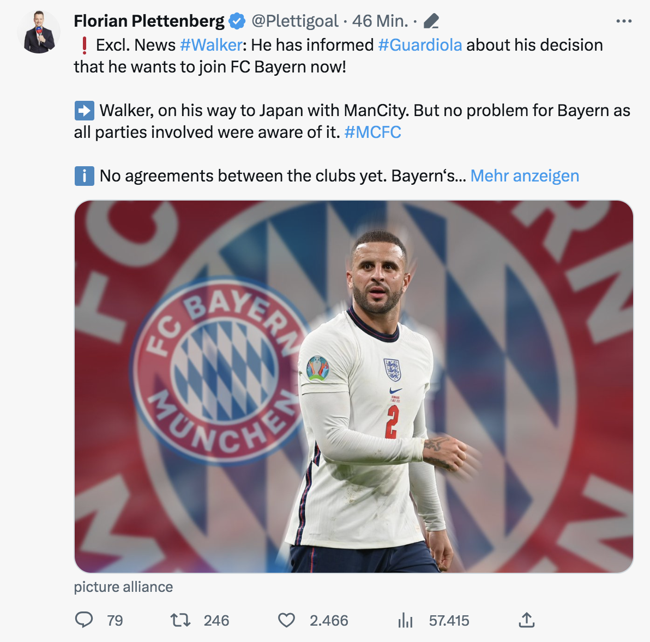Click the share upload icon
650x642 pixels.
(526, 620)
